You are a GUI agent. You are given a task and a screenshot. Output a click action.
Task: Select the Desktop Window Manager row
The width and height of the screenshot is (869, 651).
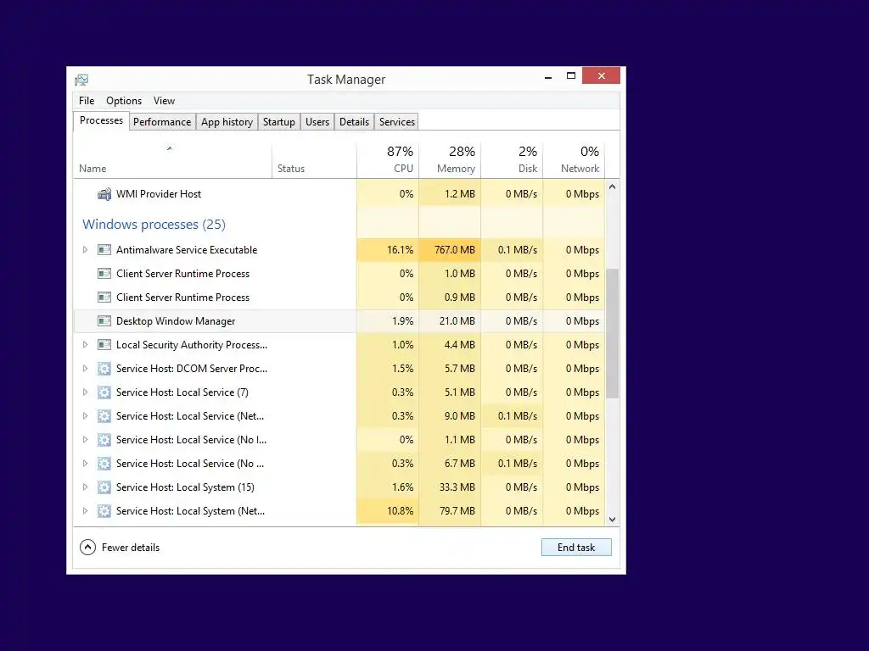coord(339,321)
